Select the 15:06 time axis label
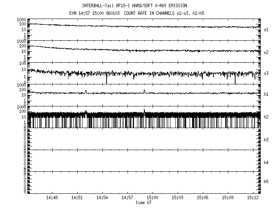 (202, 198)
